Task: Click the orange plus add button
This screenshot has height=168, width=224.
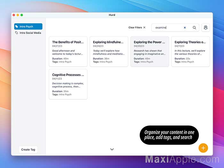Action: pos(203,148)
